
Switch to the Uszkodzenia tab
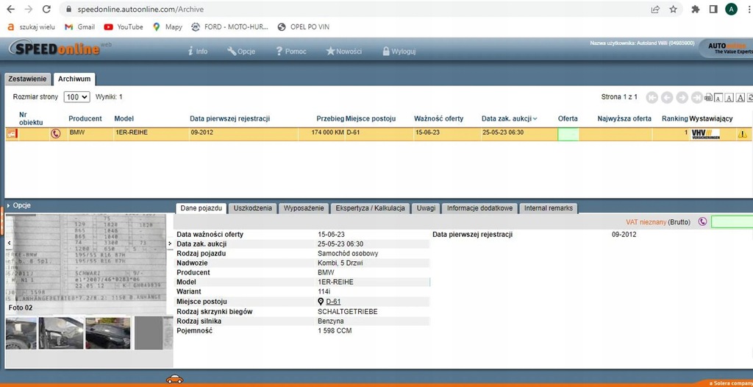click(x=252, y=208)
